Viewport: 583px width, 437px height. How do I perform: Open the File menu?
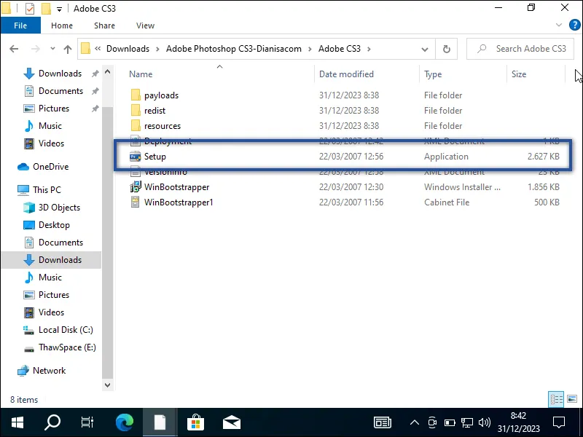point(20,25)
